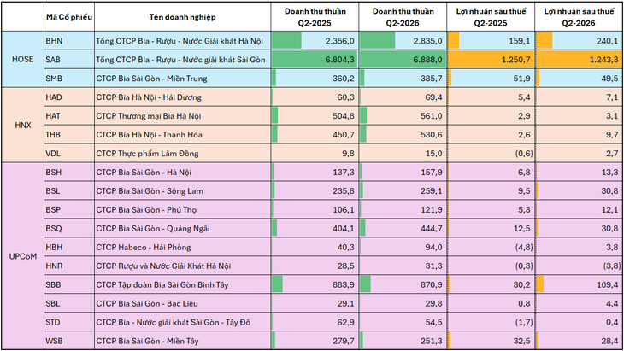Click 'Doanh thu thuần Q2-2025' column header
624x351 pixels.
[315, 17]
